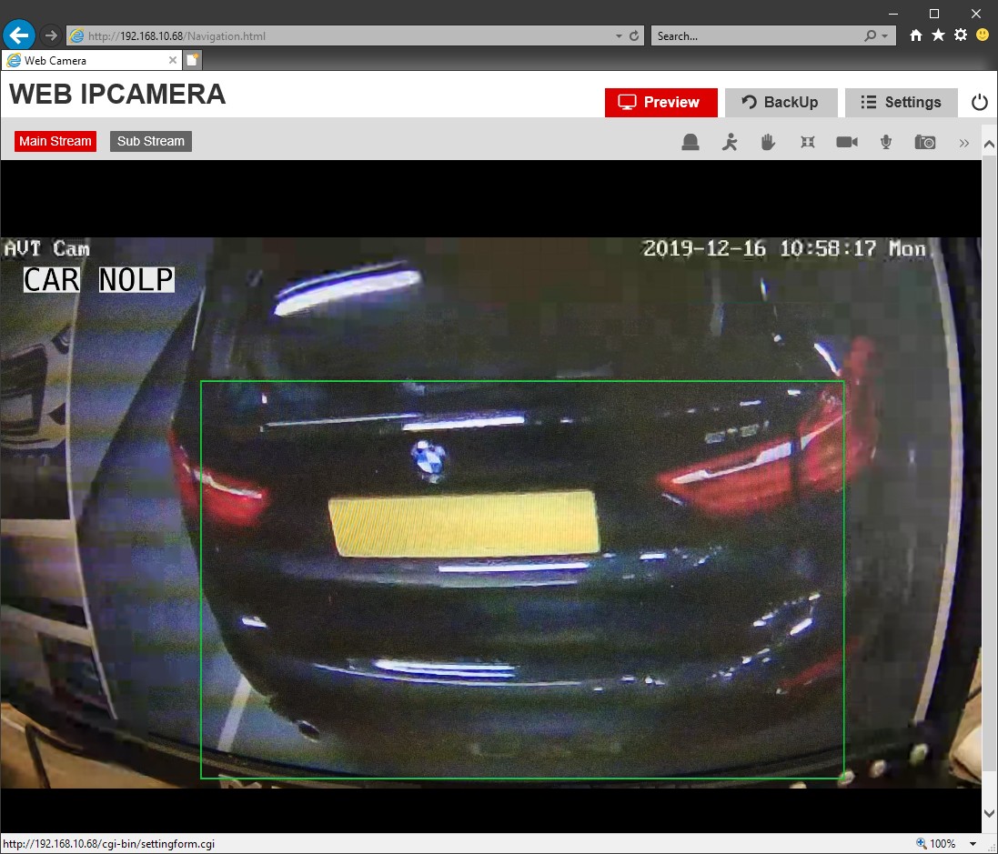Click the page scrollbar up arrow
998x854 pixels.
coord(989,146)
